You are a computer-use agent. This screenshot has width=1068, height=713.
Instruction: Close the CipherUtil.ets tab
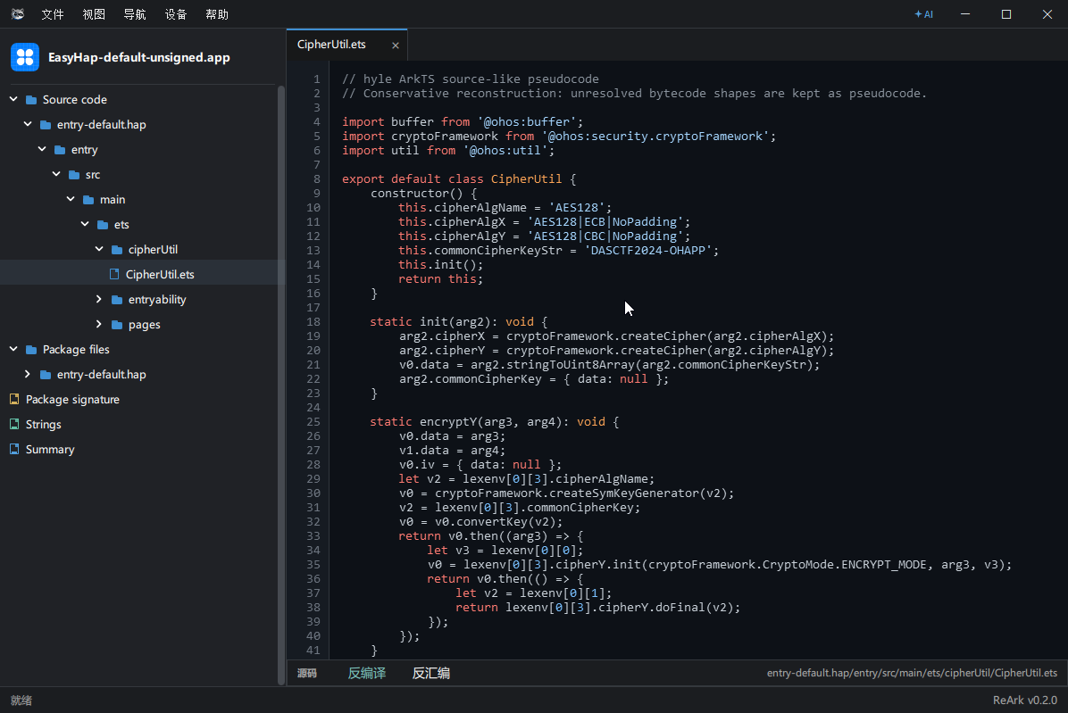pos(395,45)
